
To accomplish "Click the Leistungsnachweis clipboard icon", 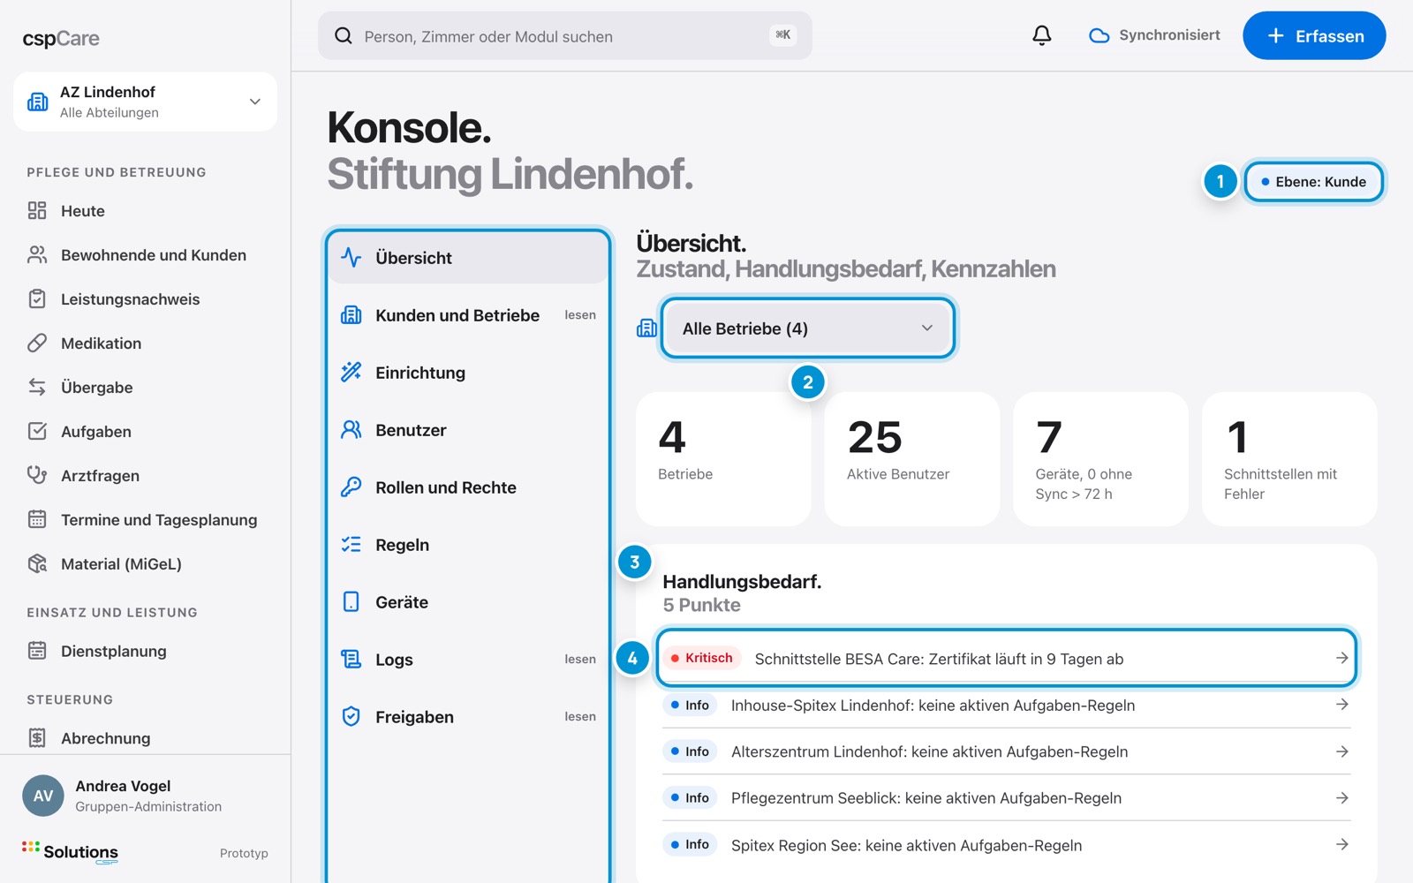I will pos(37,298).
